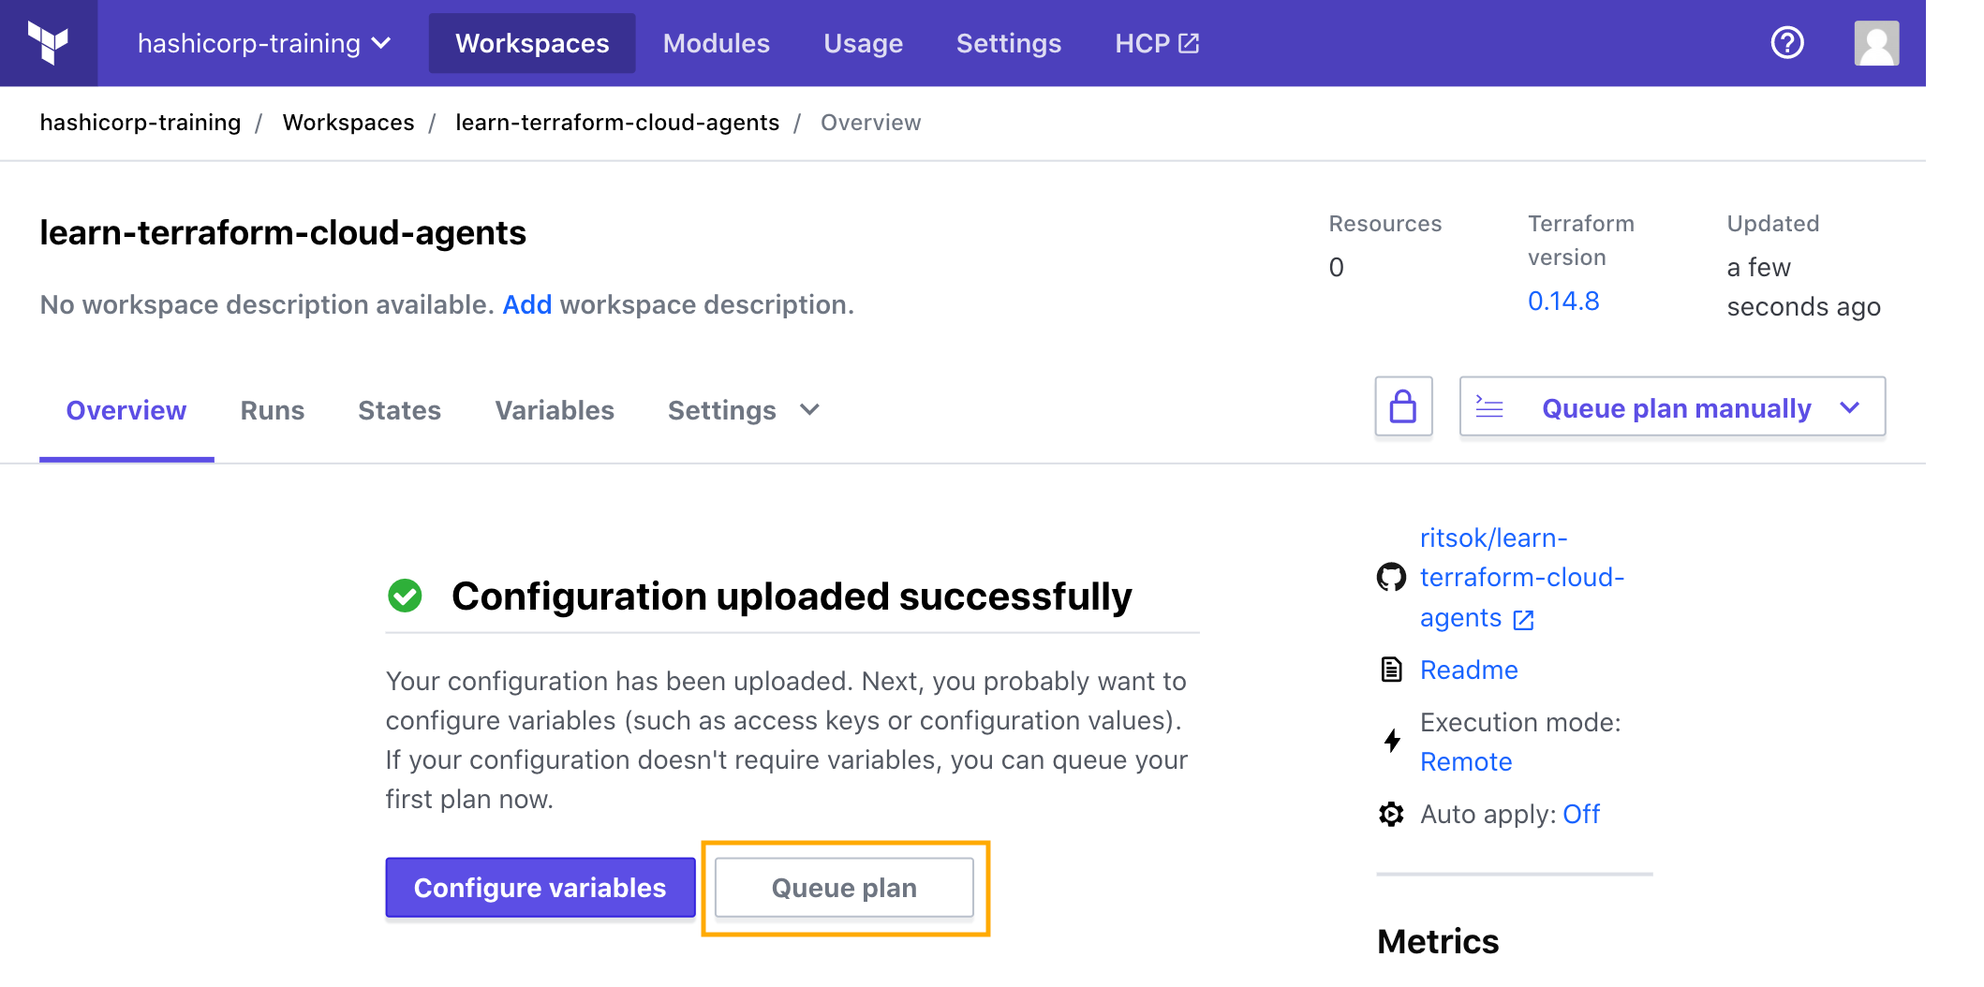Image resolution: width=1984 pixels, height=987 pixels.
Task: Open the Usage top navigation item
Action: pyautogui.click(x=863, y=43)
